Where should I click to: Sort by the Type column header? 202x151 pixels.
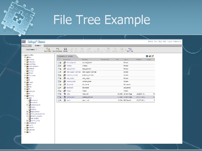tap(126, 60)
